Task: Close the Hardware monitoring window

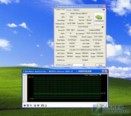Action: tap(106, 71)
